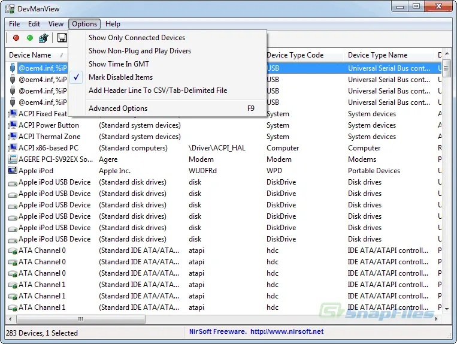Click the monitor icon beside ACPI Power Button
457x344 pixels.
13,125
